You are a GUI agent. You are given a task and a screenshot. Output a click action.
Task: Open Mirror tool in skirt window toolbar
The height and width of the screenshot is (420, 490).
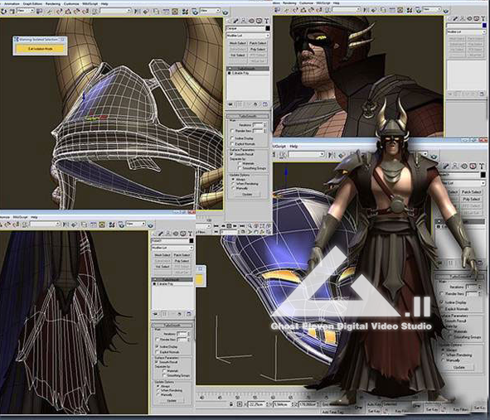pos(65,224)
